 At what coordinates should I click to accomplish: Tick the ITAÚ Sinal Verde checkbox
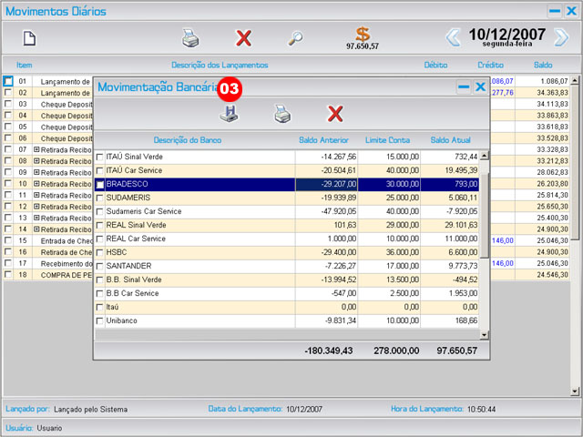100,157
